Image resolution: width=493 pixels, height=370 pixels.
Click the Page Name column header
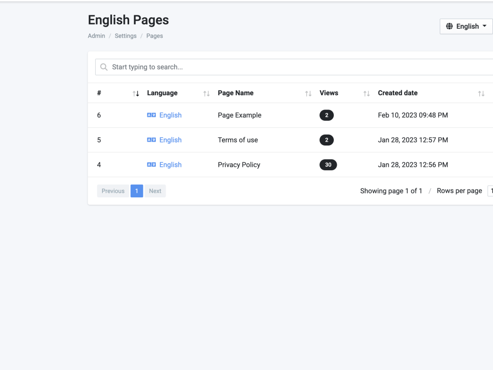[236, 93]
